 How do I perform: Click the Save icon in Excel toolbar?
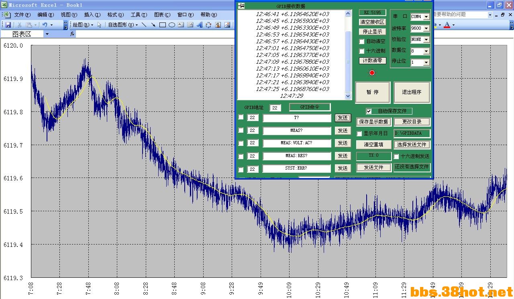[8, 25]
